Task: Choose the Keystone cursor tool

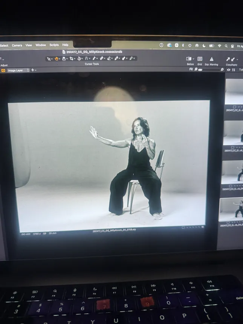Action: (x=87, y=59)
